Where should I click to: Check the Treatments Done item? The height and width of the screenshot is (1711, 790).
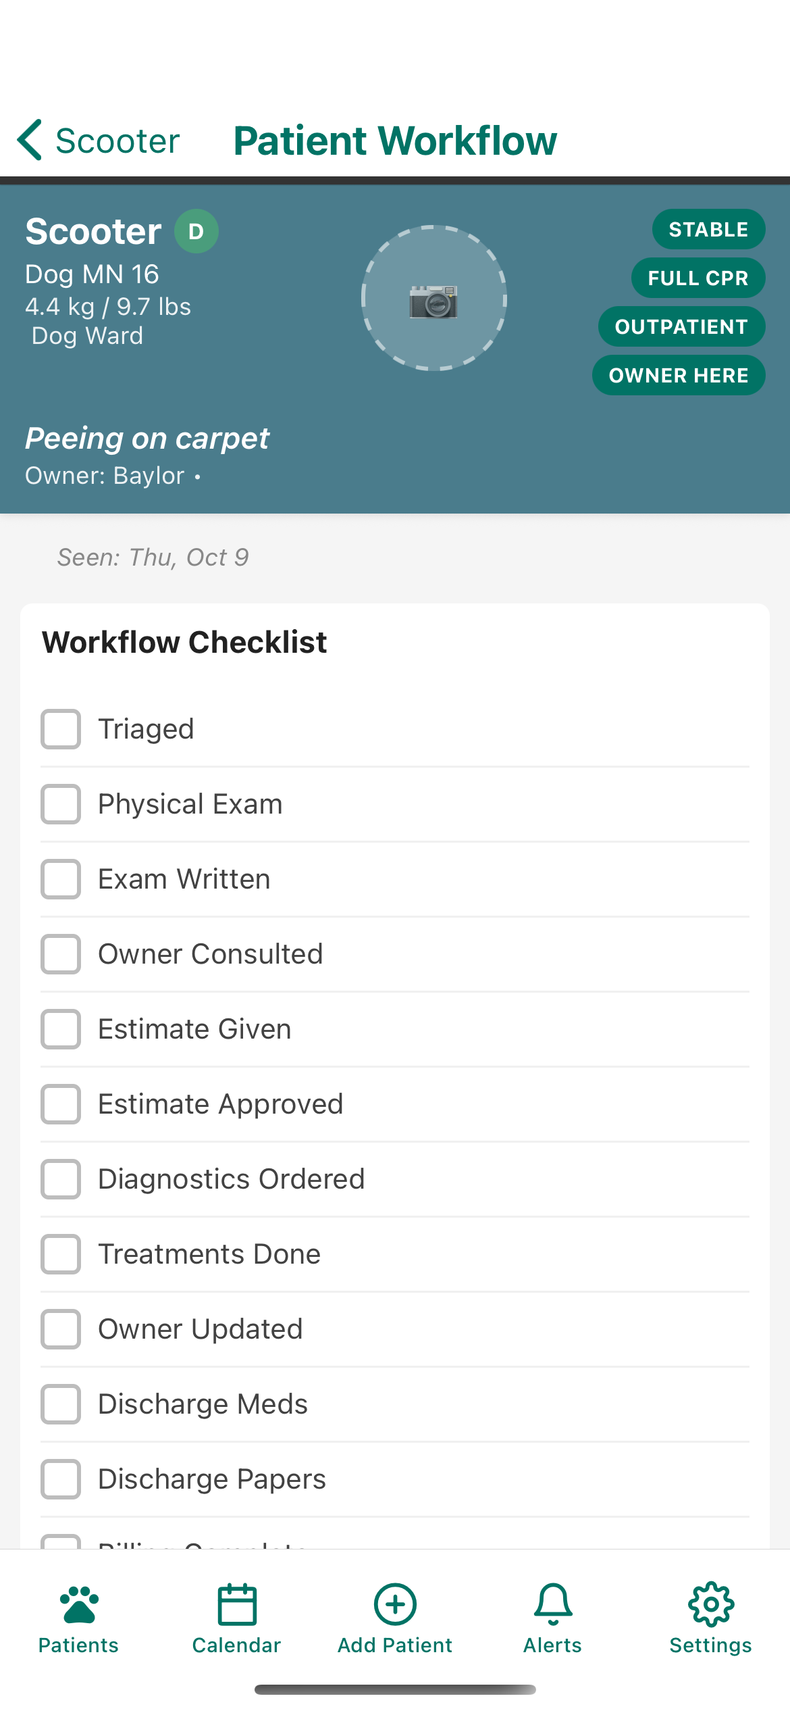(60, 1254)
